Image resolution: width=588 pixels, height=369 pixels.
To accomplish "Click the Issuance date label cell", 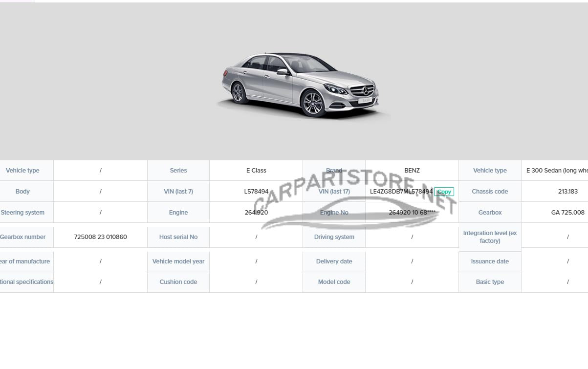I will coord(490,261).
